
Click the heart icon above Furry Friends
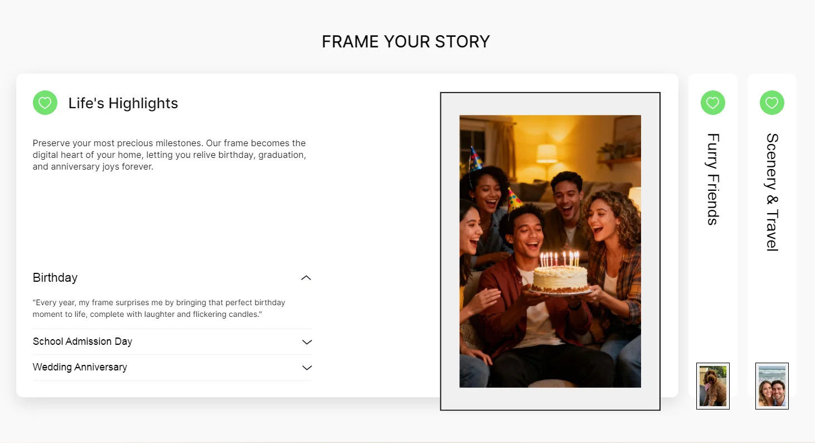point(713,103)
